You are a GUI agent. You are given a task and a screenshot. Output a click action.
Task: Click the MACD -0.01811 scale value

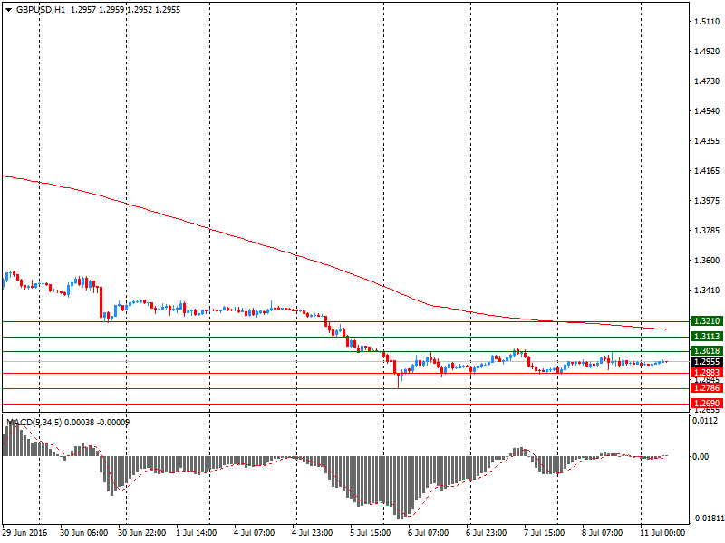[x=707, y=519]
